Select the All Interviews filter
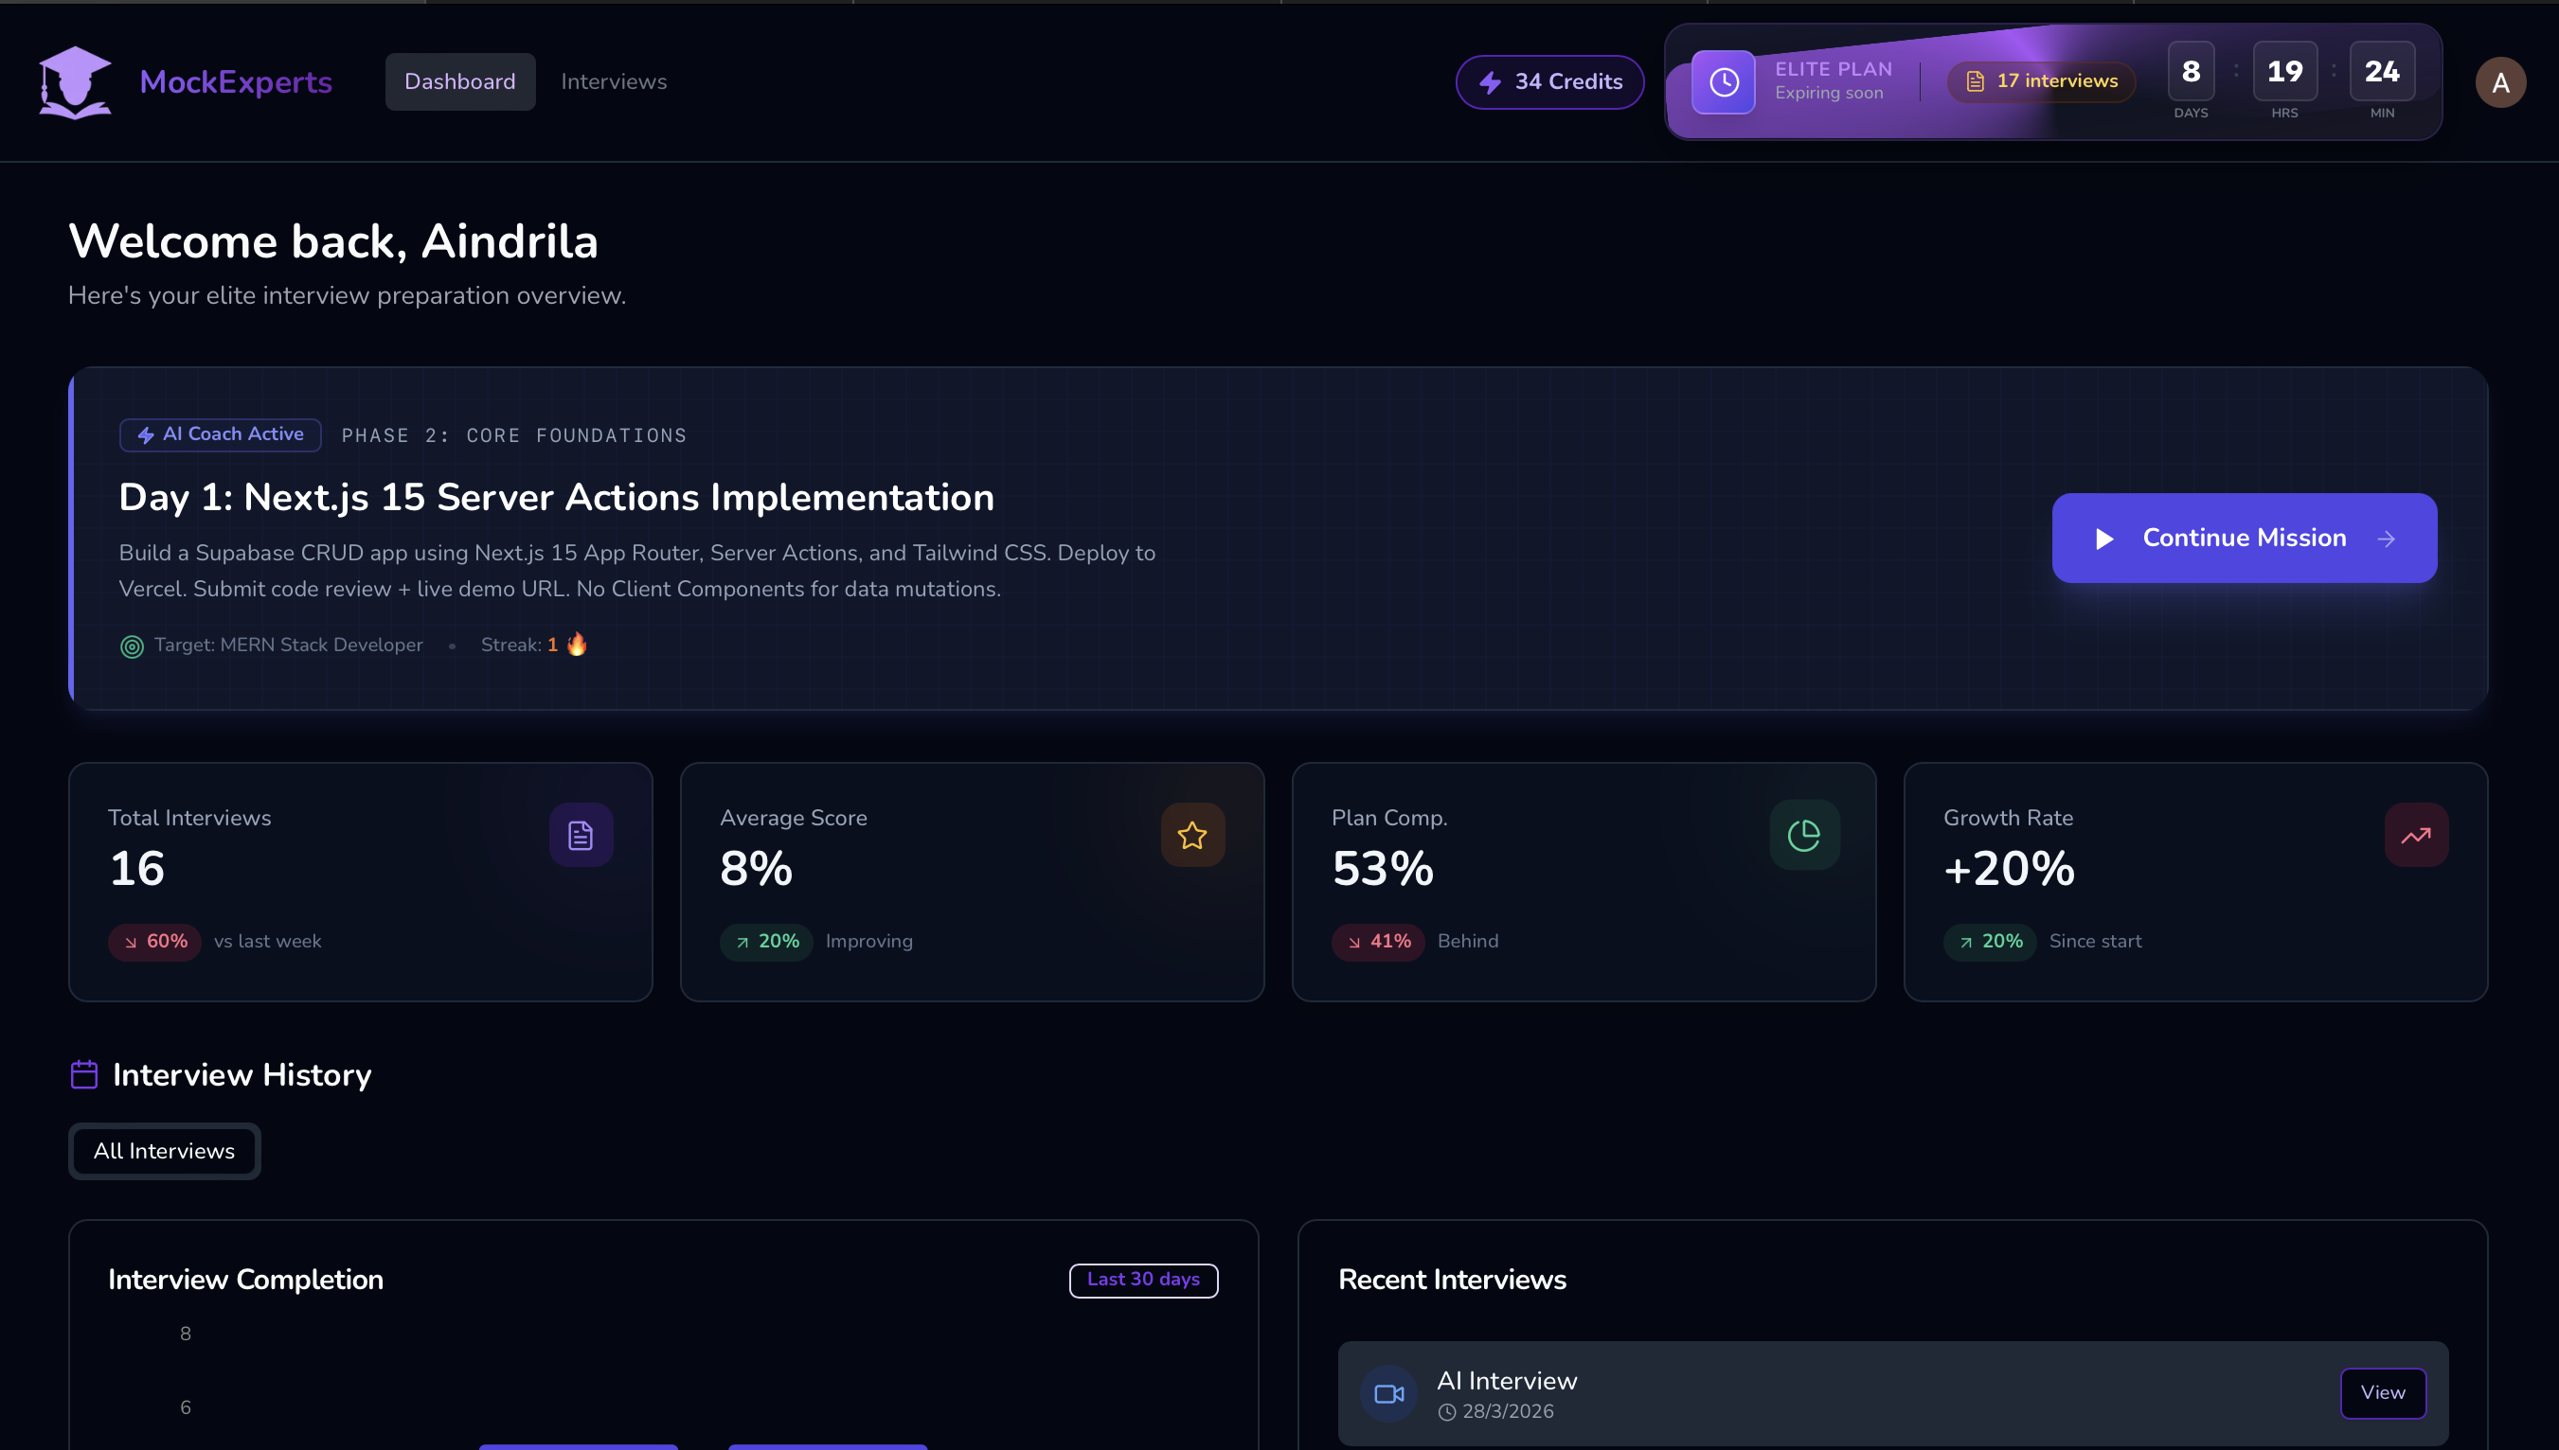Screen dimensions: 2559x1450 point(164,1151)
